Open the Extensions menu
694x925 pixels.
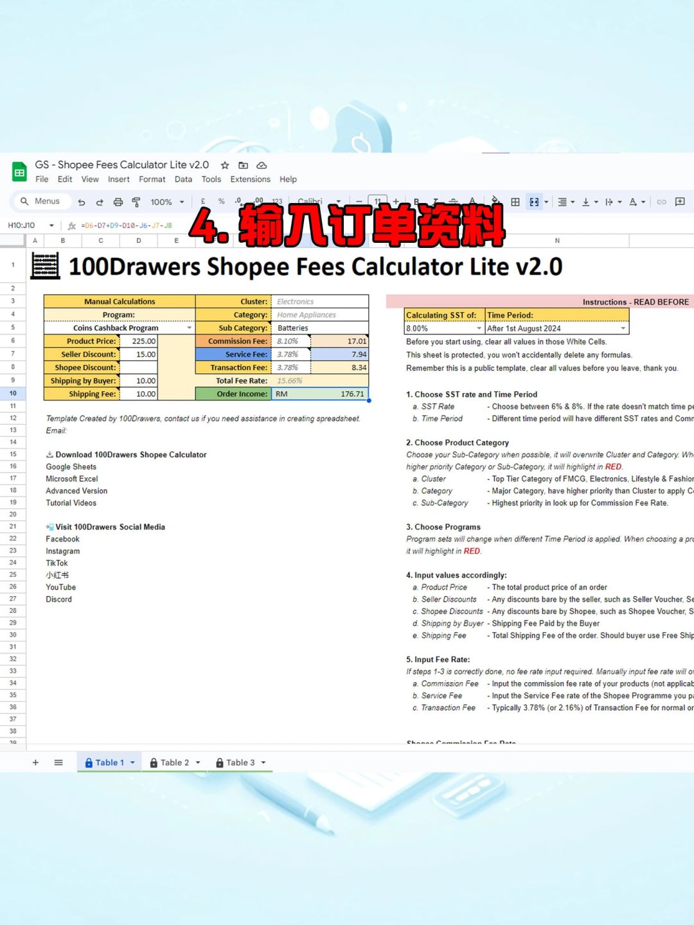[251, 179]
